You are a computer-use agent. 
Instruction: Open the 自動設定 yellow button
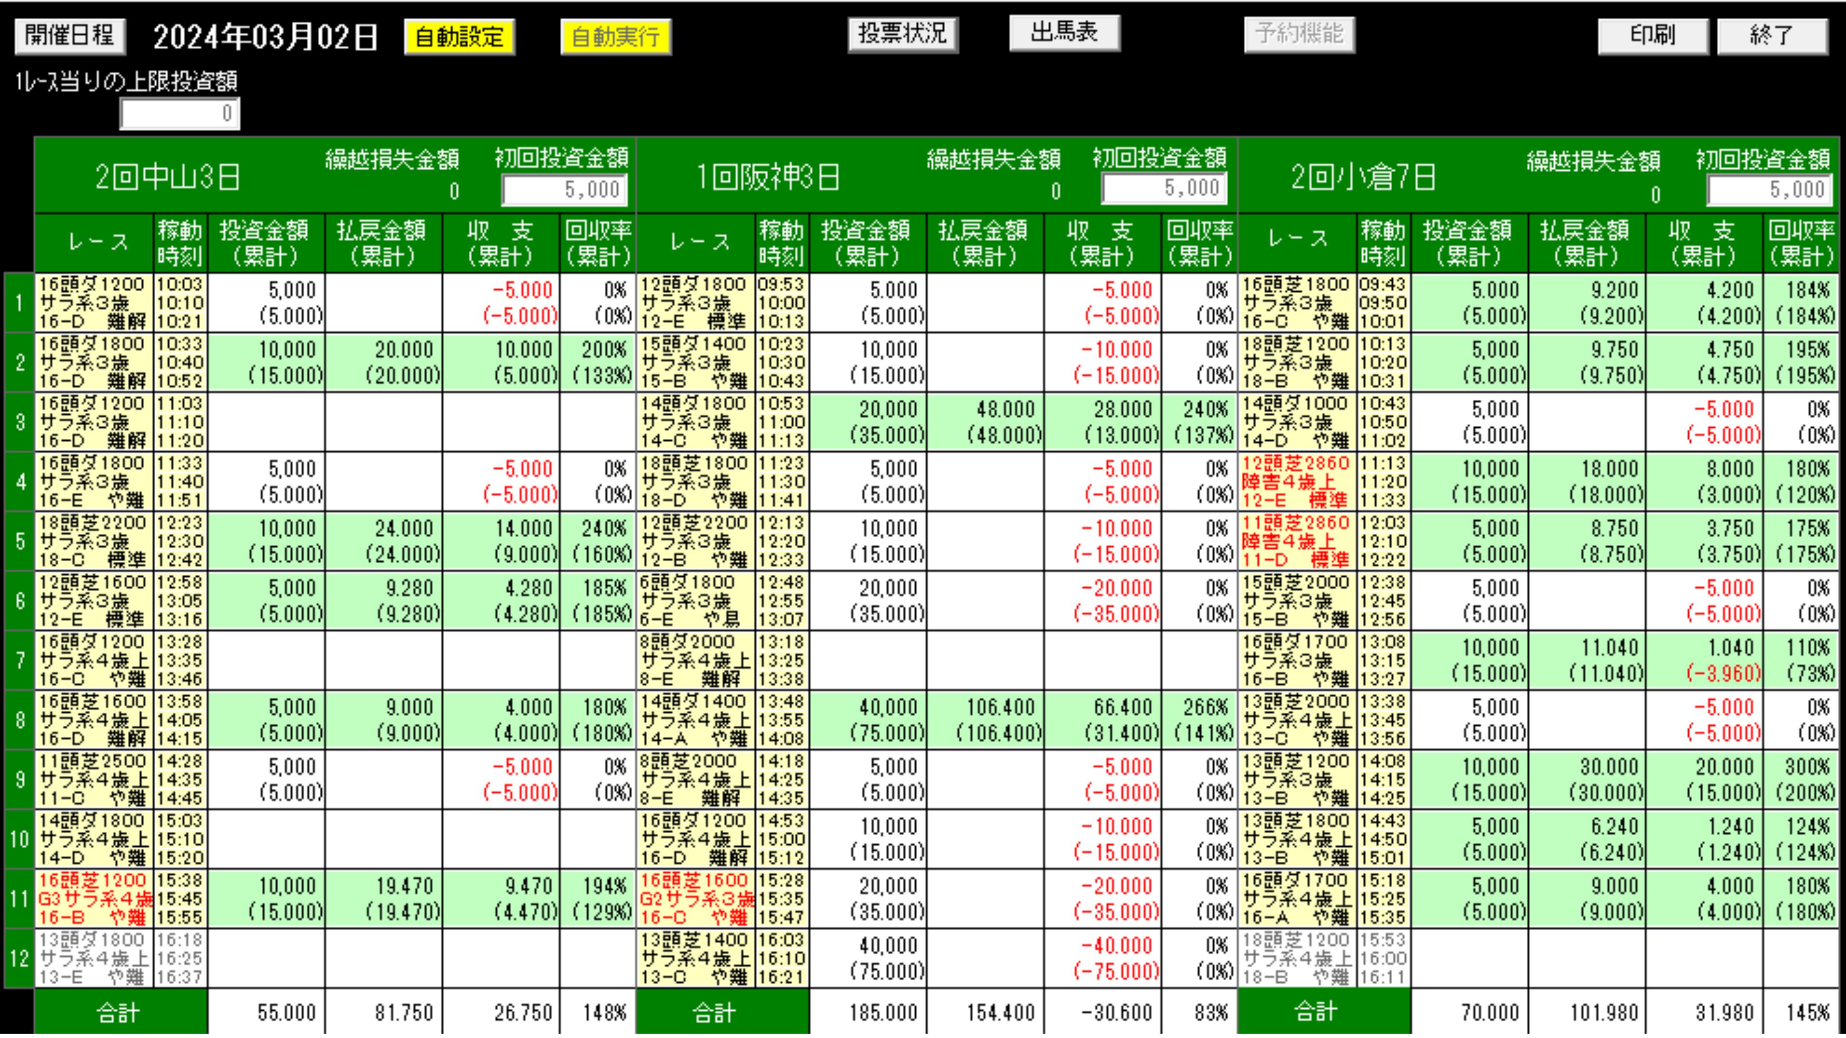pos(460,37)
